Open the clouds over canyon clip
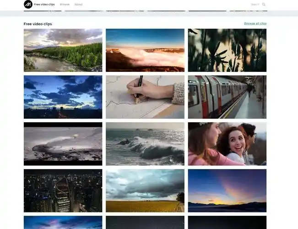Image resolution: width=298 pixels, height=229 pixels. pyautogui.click(x=145, y=50)
